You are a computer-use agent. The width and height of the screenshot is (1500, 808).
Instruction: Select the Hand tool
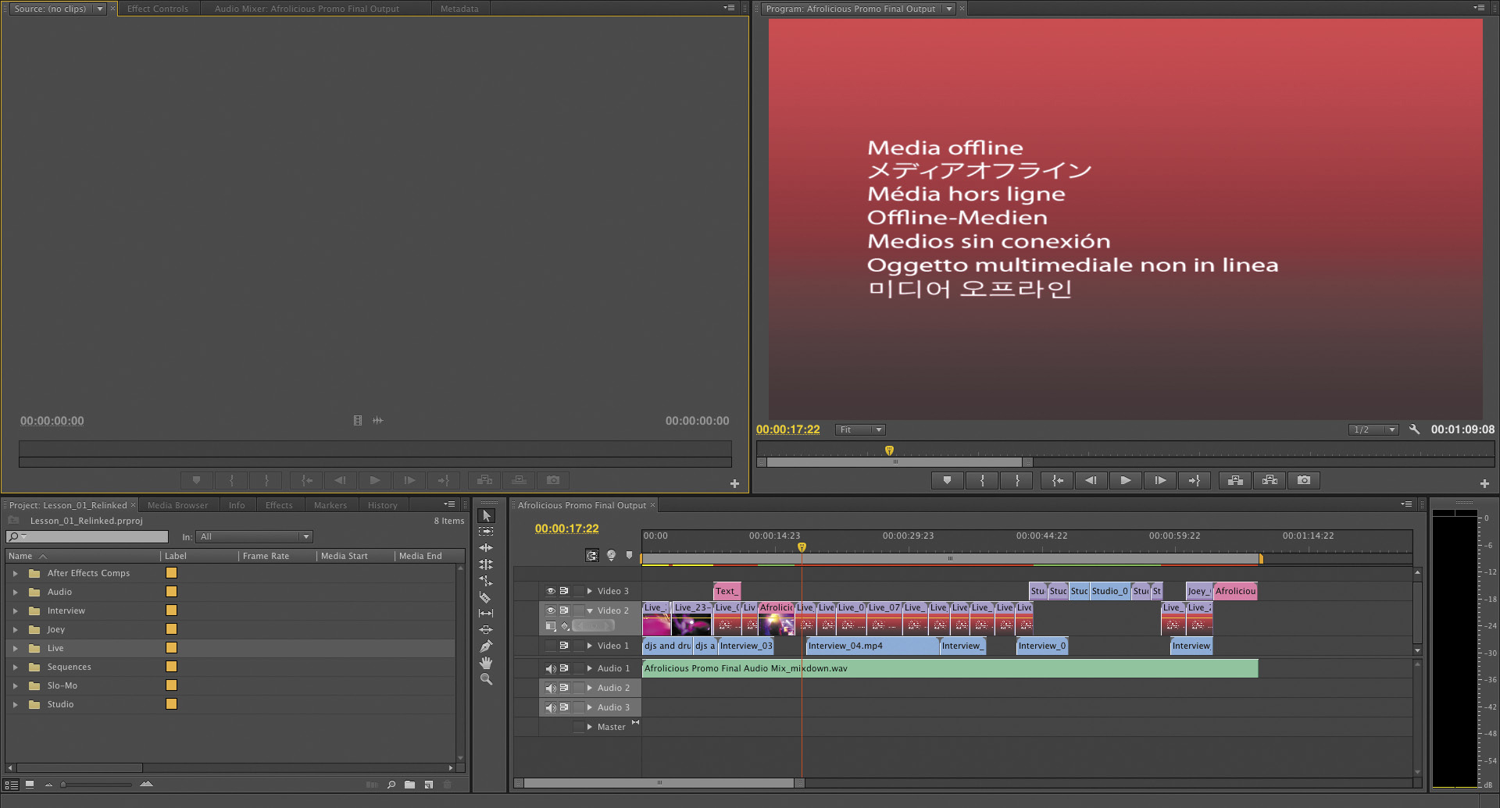click(x=486, y=663)
